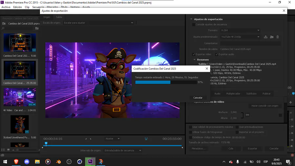Open the Subtítulos tab
Screen dimensions: 295x166
(x=251, y=93)
